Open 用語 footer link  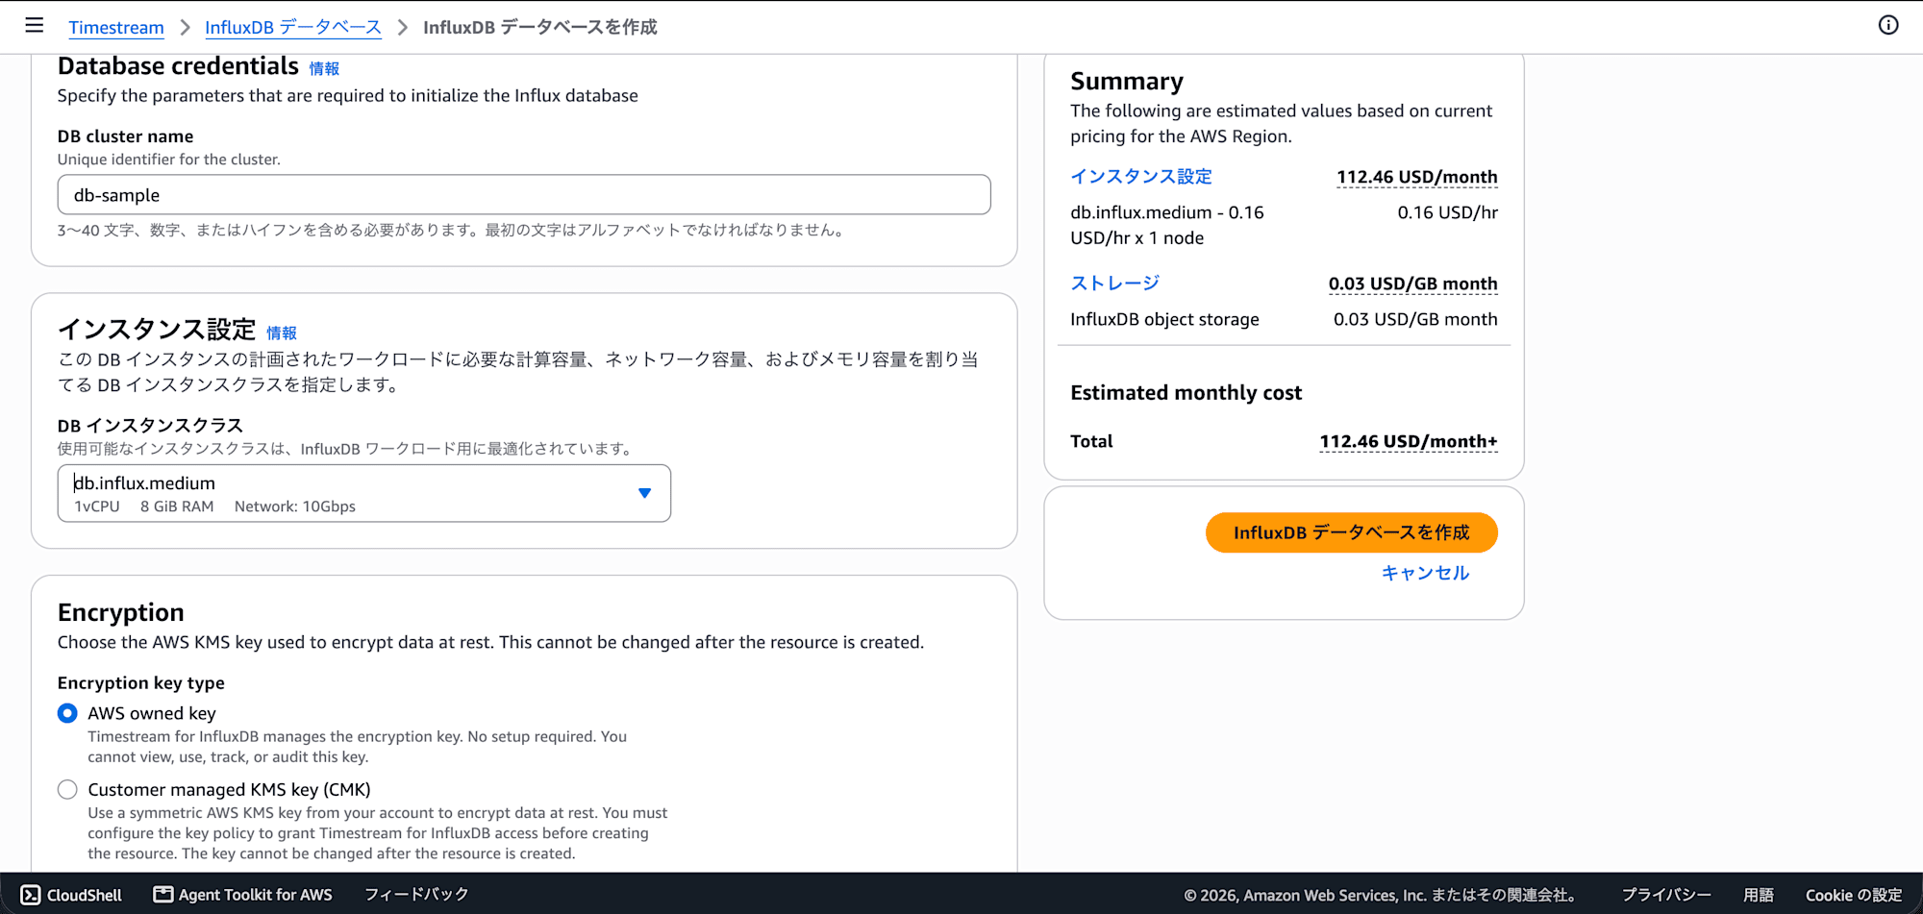point(1759,895)
